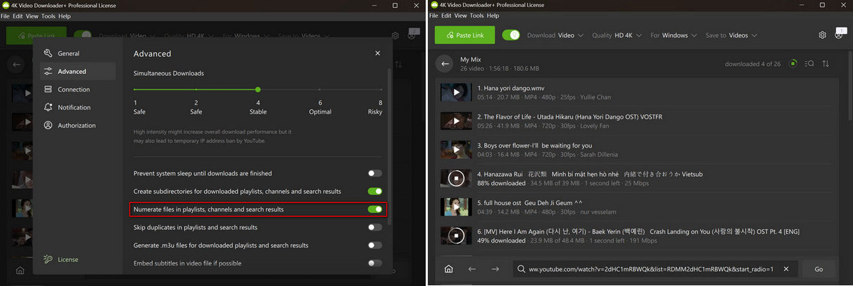Open account icon with badge in right window
Viewport: 853px width, 286px height.
(839, 34)
